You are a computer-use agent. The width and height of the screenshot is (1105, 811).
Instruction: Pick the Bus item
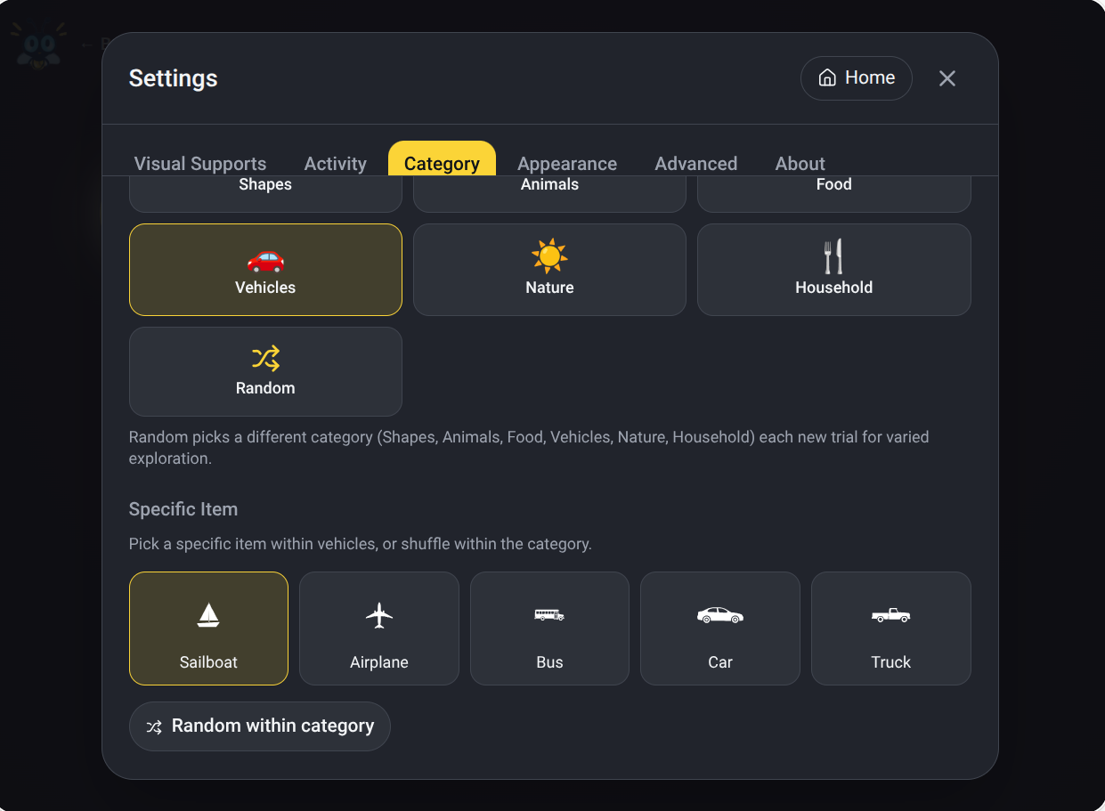549,629
